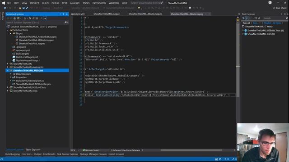289x162 pixels.
Task: Open the user account avatar icon
Action: click(270, 3)
